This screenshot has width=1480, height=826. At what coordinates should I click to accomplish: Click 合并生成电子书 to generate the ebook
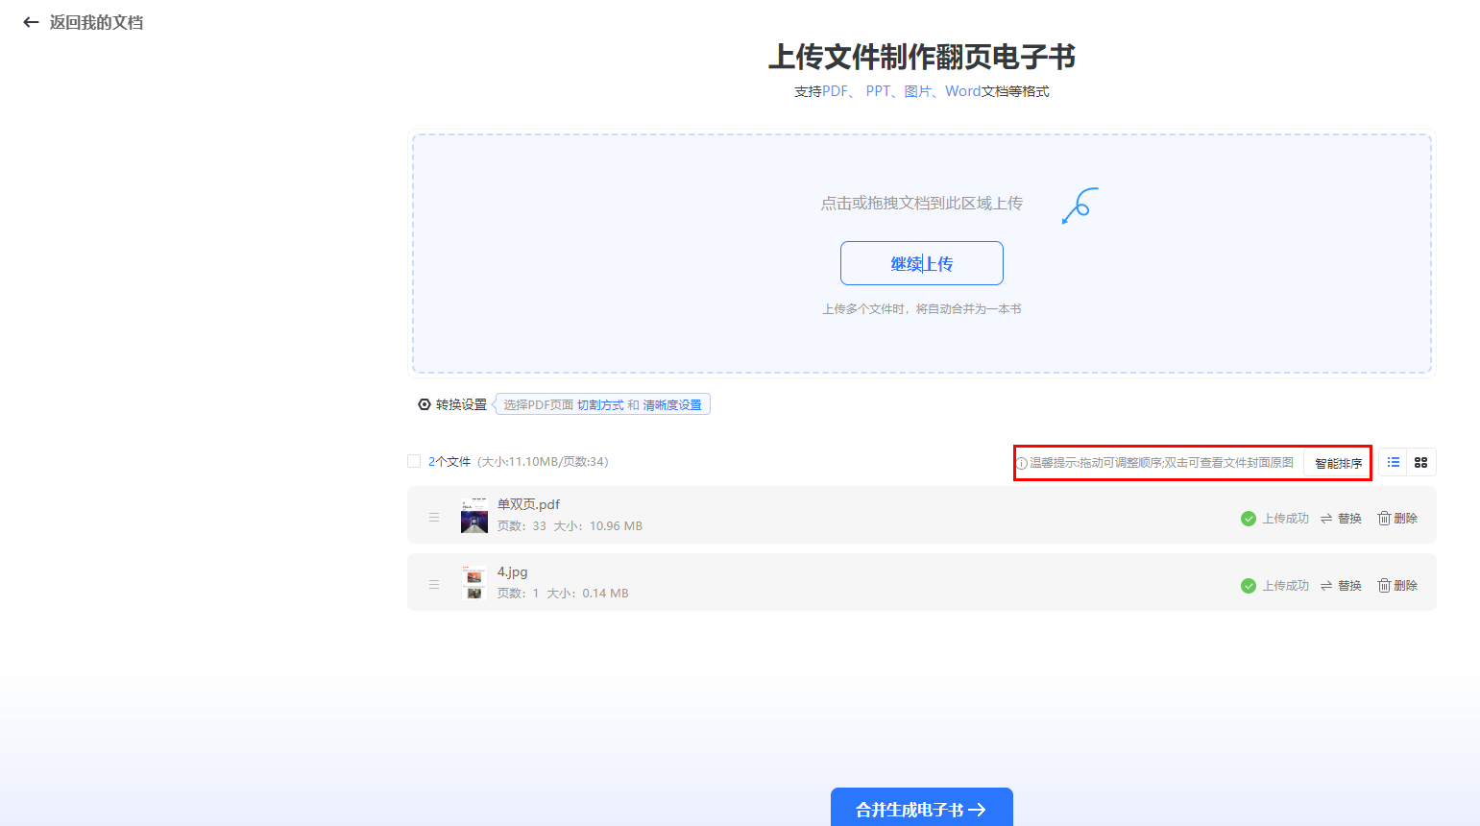pos(921,809)
